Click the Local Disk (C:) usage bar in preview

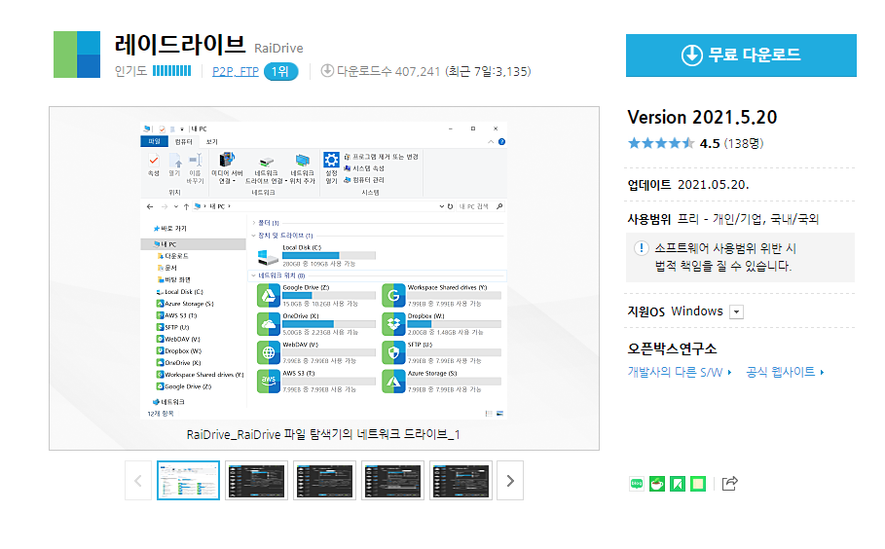tap(328, 256)
